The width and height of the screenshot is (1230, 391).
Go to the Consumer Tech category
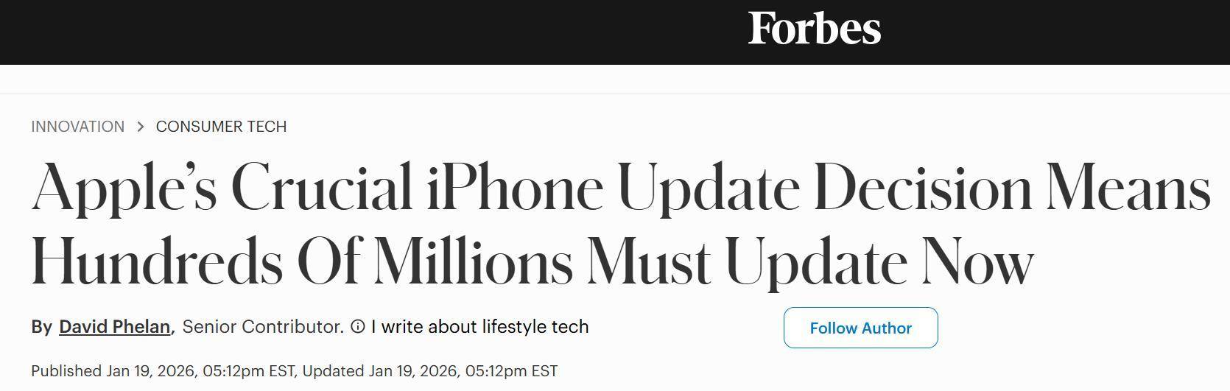(x=221, y=127)
